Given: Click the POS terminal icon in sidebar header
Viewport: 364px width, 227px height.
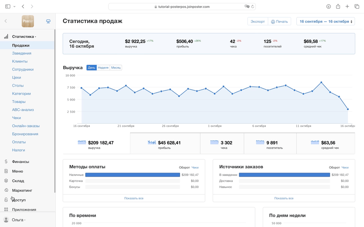Looking at the screenshot, I should [48, 21].
